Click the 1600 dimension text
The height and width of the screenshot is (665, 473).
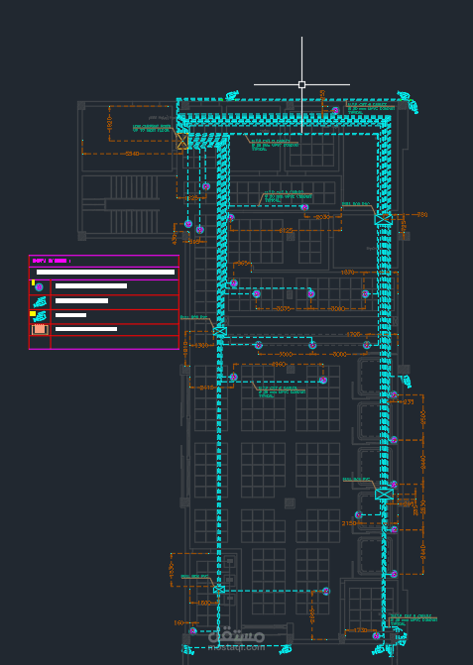tap(203, 604)
